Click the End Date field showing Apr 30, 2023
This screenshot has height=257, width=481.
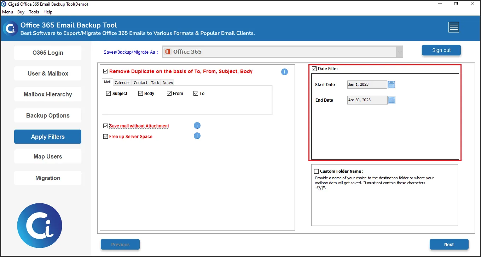(x=367, y=100)
